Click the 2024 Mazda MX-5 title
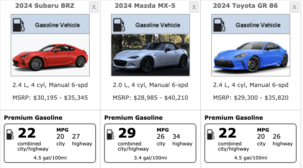Viewport: 303px width, 168px height. pyautogui.click(x=145, y=6)
